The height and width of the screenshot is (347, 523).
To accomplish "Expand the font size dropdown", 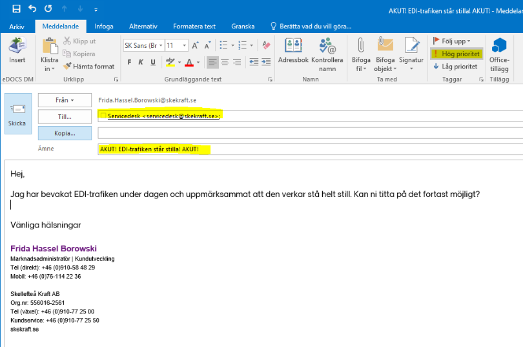I will 185,46.
